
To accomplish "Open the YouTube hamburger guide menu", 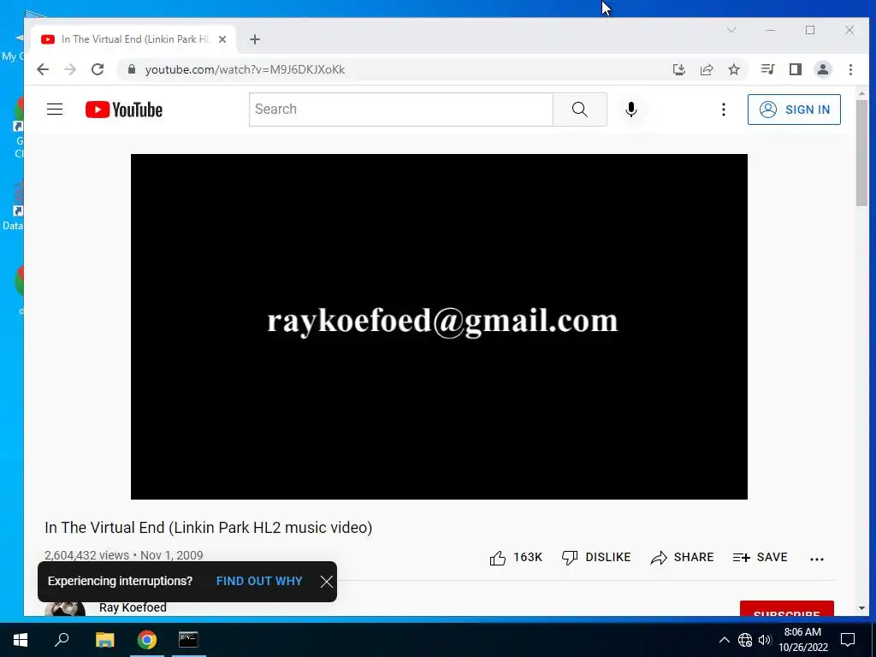I will pos(55,109).
